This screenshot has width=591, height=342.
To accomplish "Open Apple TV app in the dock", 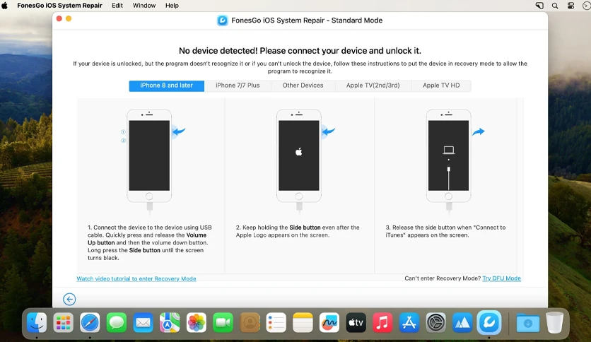I will pyautogui.click(x=356, y=323).
